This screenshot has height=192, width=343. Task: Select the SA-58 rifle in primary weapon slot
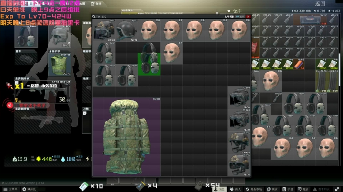(42, 92)
